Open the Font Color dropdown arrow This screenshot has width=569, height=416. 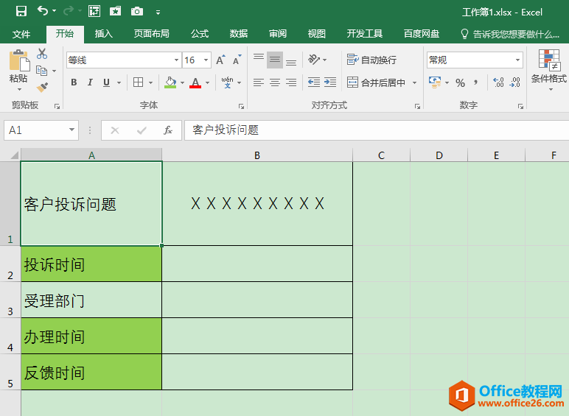208,82
